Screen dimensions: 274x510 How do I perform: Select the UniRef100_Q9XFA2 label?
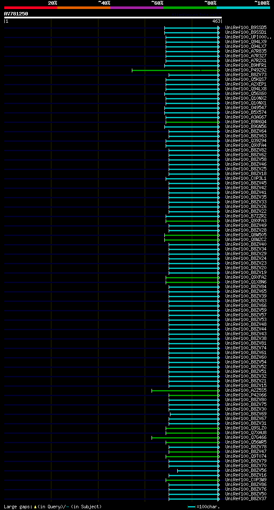pos(246,277)
